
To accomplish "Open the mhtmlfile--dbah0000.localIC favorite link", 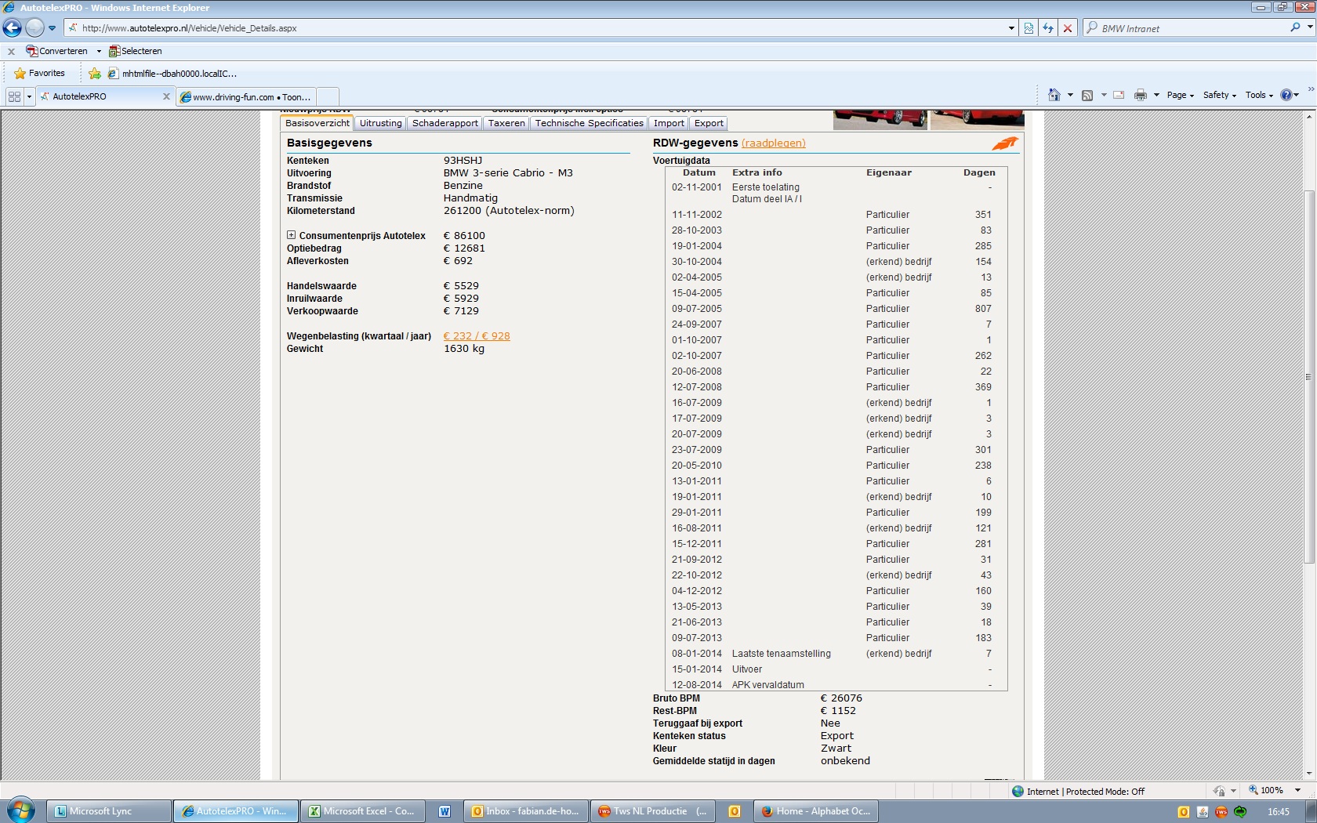I will (172, 74).
